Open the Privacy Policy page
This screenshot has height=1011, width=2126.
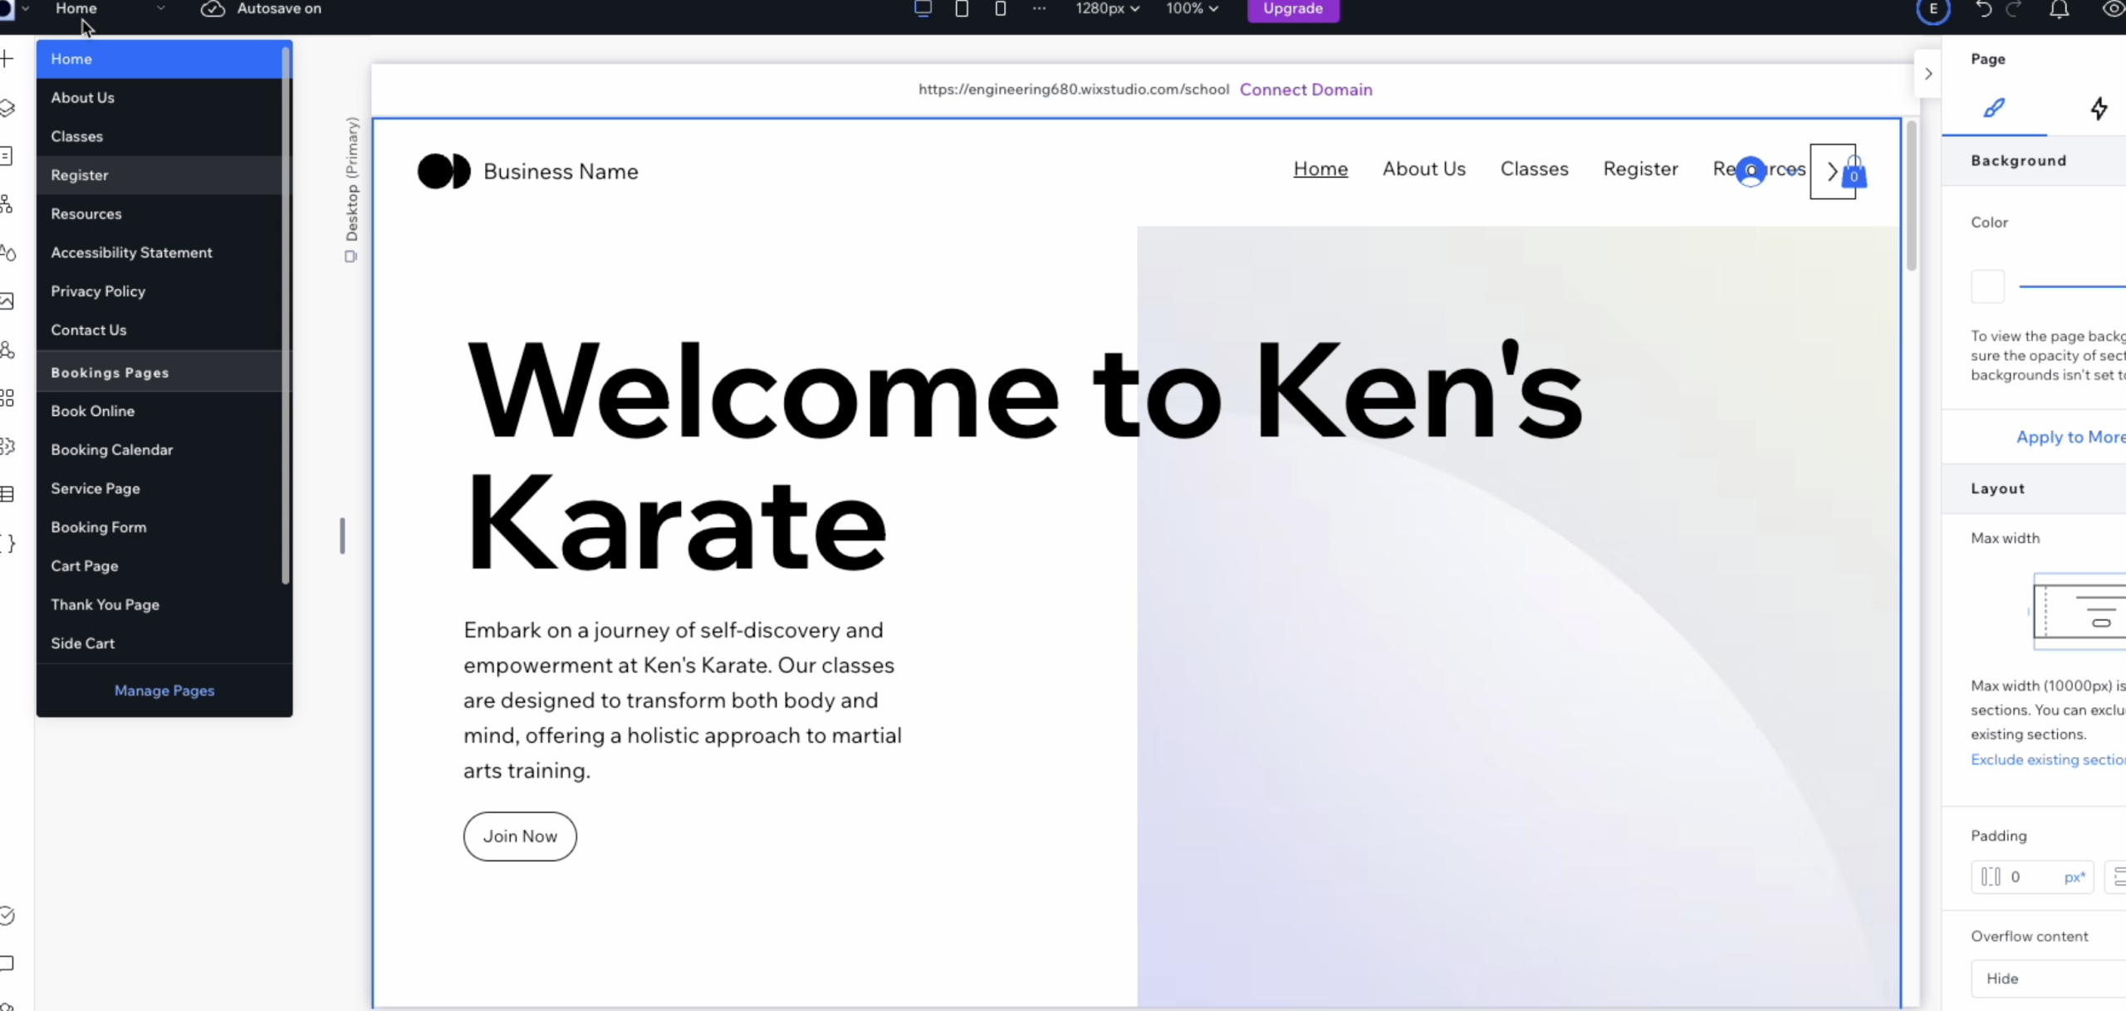(159, 291)
